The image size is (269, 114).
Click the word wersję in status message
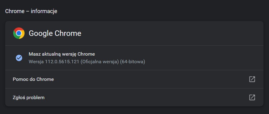(69, 54)
